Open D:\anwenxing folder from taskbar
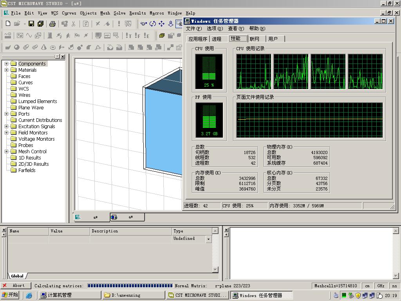This screenshot has height=301, width=401. point(133,296)
